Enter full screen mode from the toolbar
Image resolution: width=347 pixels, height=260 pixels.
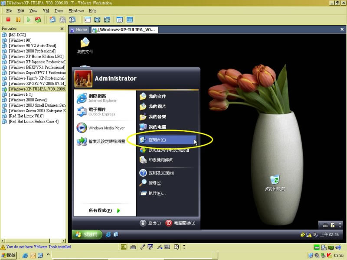tap(107, 19)
